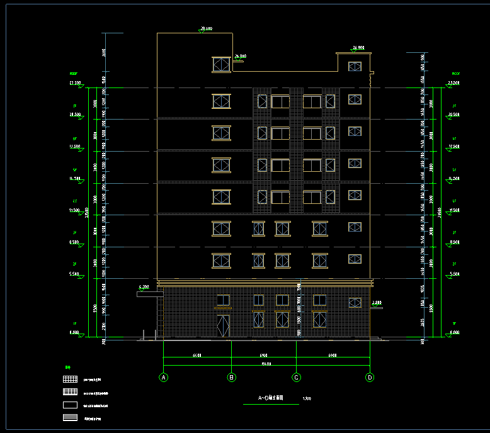Select the axis bubble labeled B

pos(232,378)
